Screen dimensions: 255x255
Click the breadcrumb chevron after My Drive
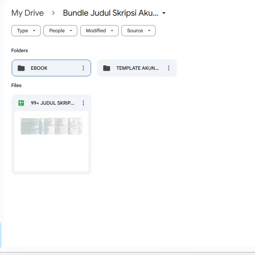point(53,13)
